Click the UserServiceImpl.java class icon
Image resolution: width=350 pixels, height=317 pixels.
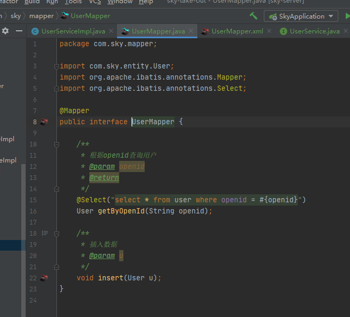[35, 31]
